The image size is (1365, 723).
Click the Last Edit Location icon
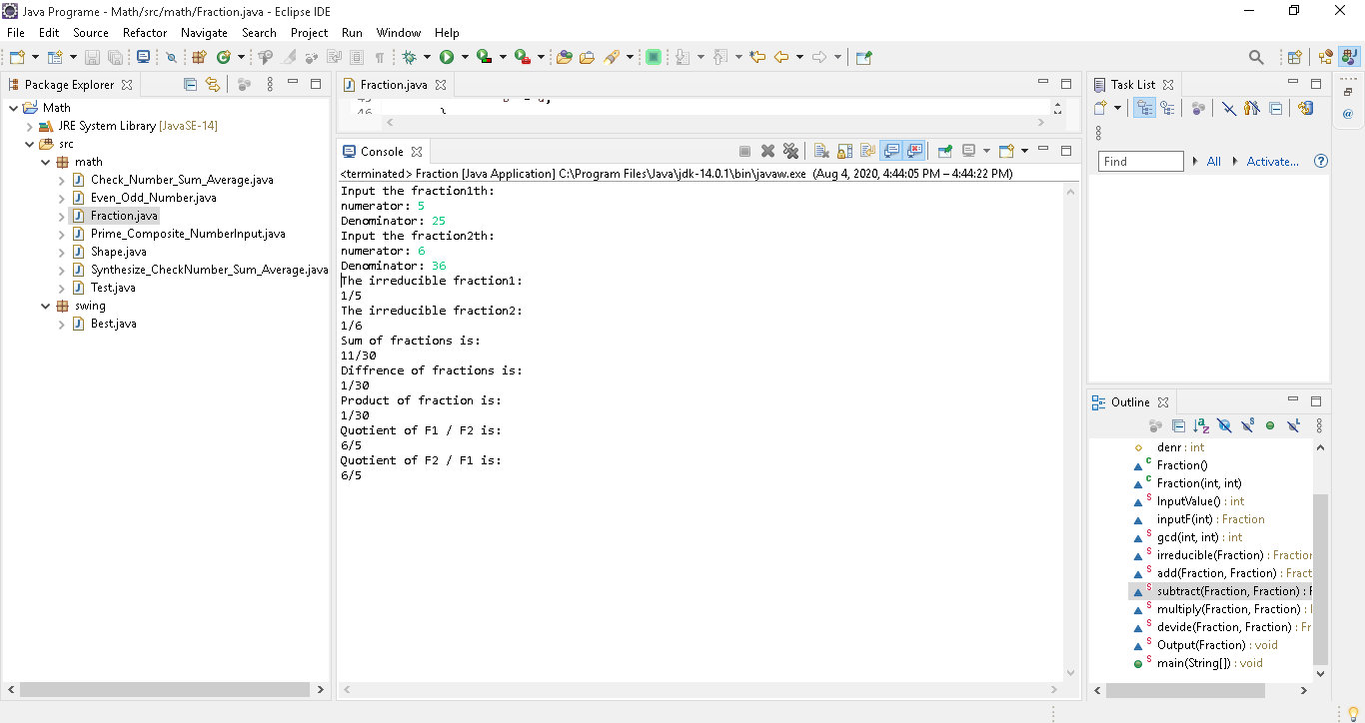[x=757, y=57]
